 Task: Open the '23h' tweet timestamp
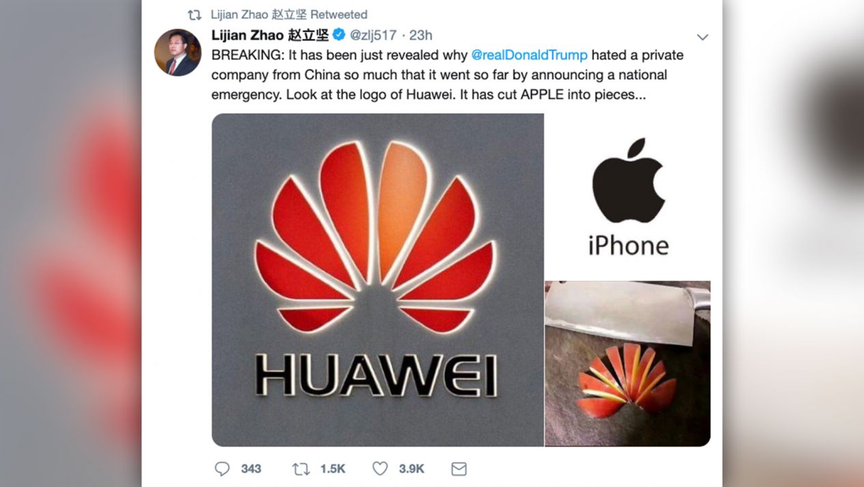(420, 35)
